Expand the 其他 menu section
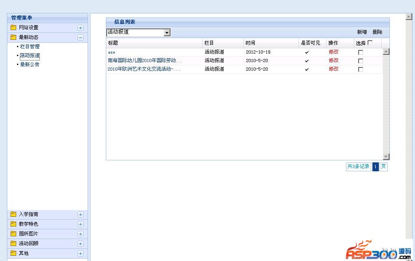Viewport: 415px width, 261px height. (80, 253)
